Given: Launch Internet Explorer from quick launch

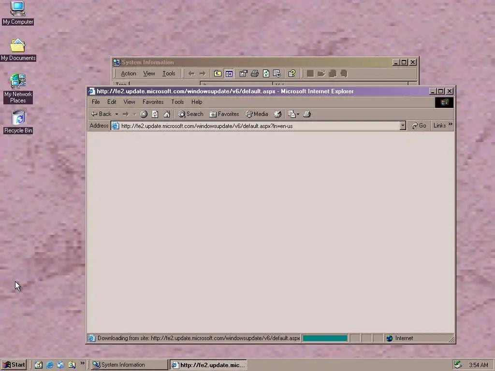Looking at the screenshot, I should click(x=50, y=365).
